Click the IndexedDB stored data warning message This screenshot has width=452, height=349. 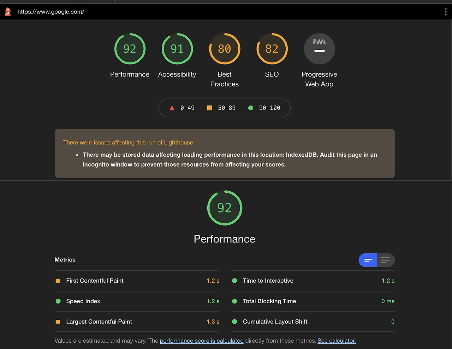230,160
